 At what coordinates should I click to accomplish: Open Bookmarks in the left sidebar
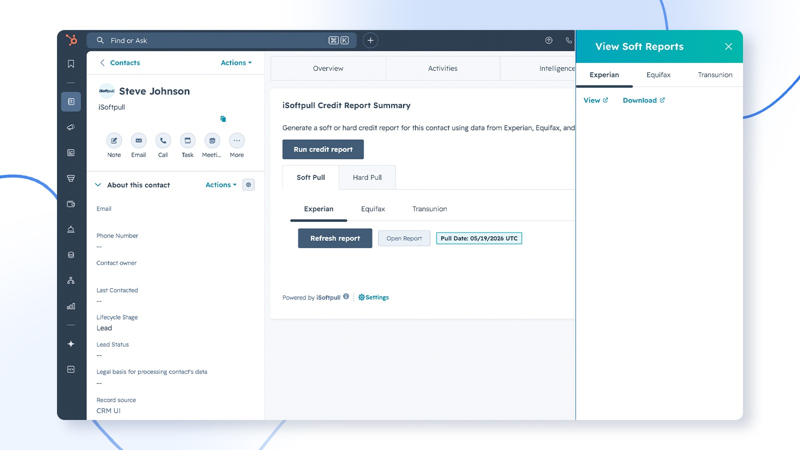(x=71, y=64)
